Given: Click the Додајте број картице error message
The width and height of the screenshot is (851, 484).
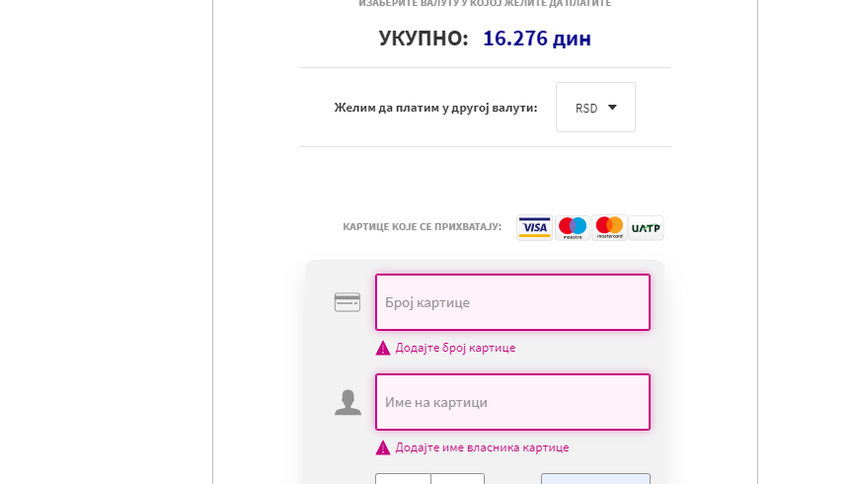Looking at the screenshot, I should tap(455, 348).
